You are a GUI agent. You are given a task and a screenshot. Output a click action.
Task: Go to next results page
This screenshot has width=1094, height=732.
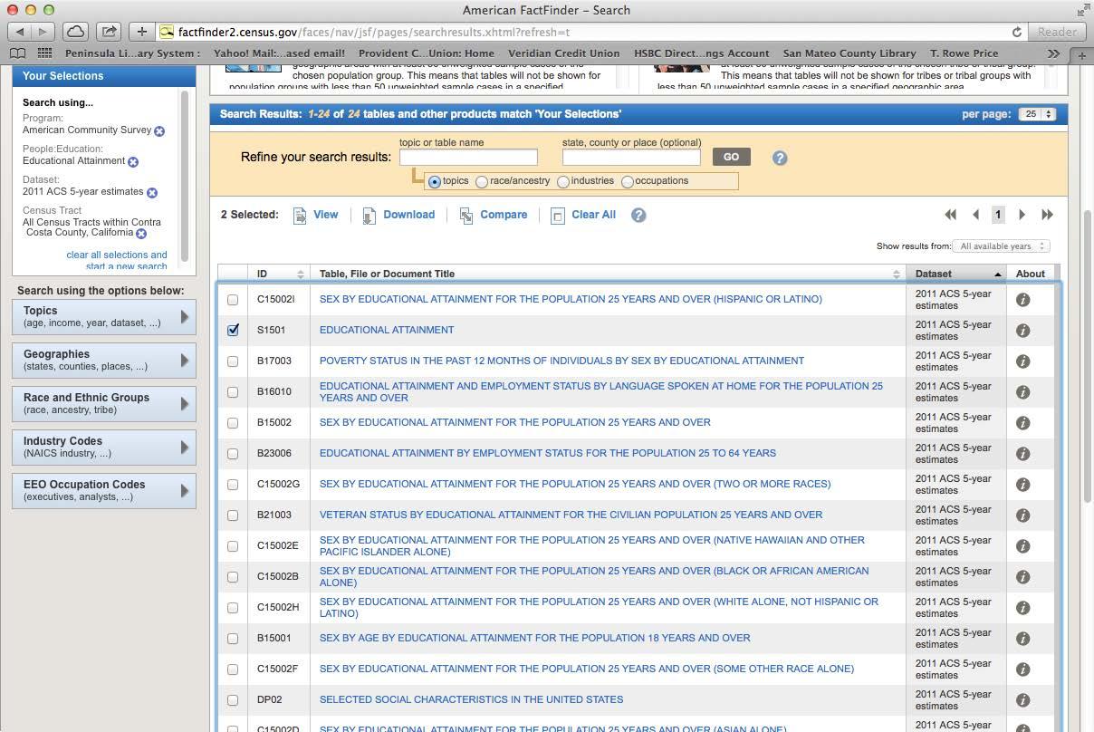[1022, 215]
